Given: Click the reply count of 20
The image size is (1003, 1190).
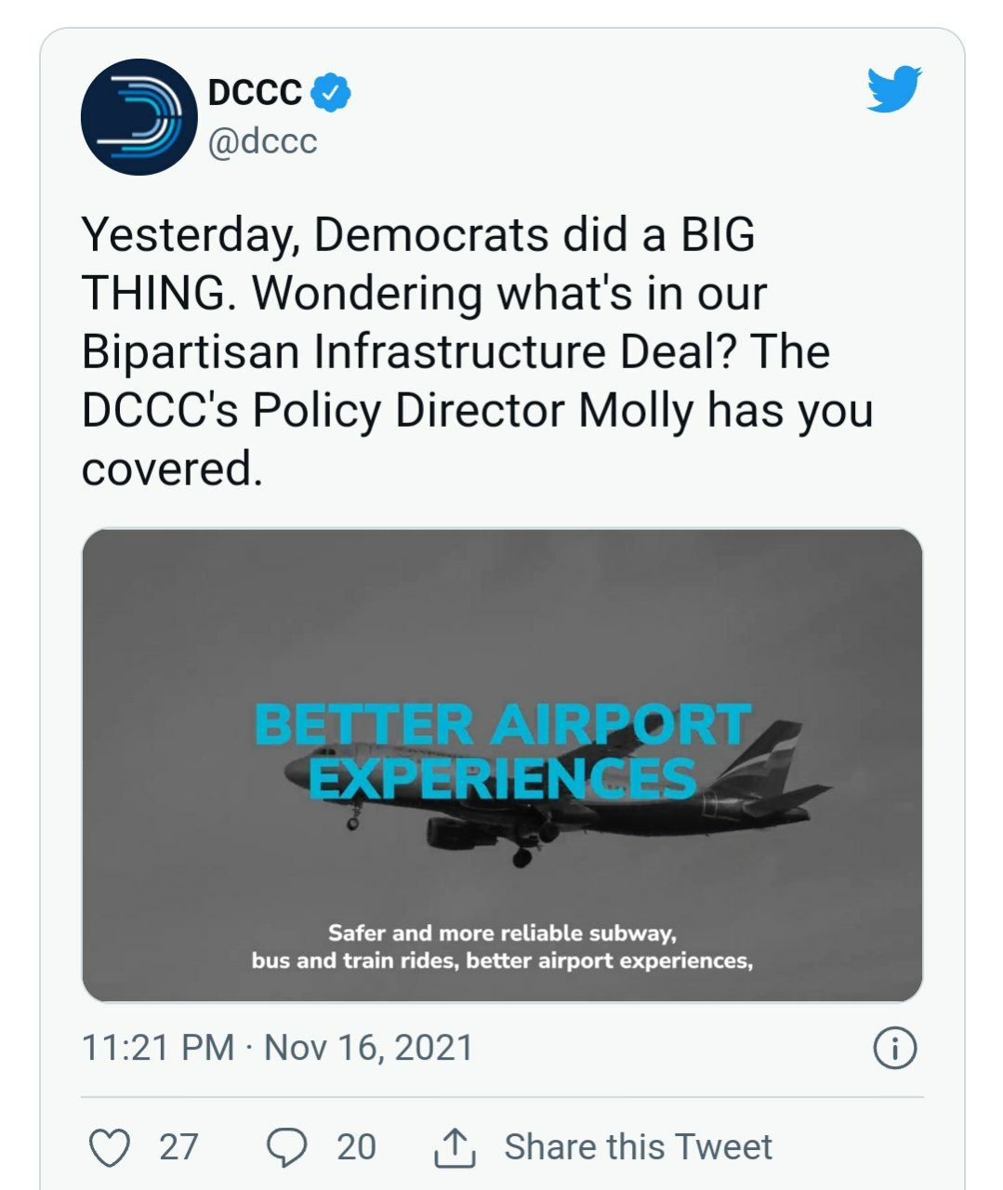Looking at the screenshot, I should pyautogui.click(x=356, y=1147).
